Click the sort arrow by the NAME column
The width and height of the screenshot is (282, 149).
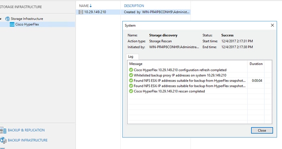91,6
